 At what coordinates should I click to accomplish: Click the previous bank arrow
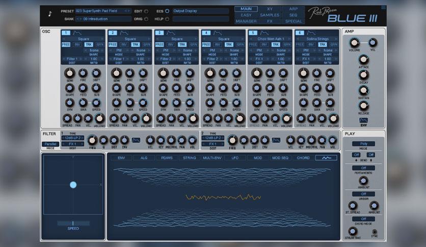coord(77,19)
